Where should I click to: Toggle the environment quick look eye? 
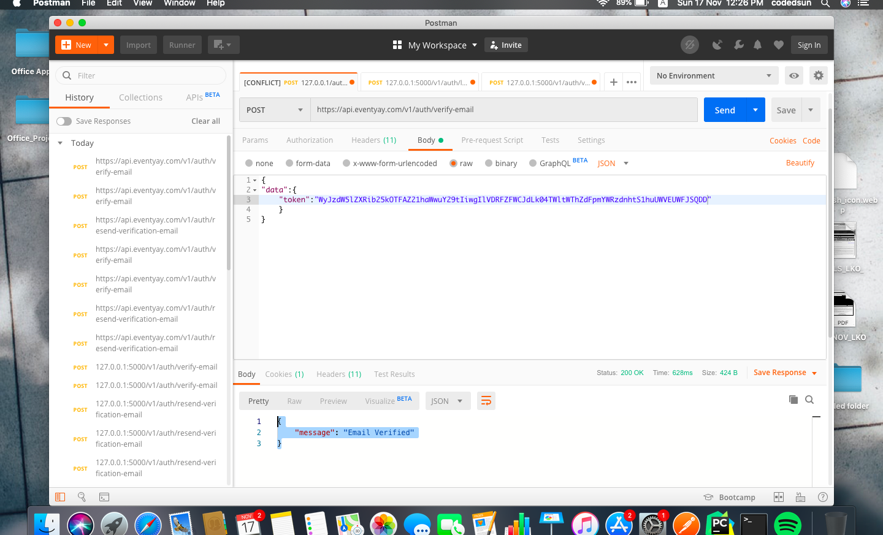(794, 75)
